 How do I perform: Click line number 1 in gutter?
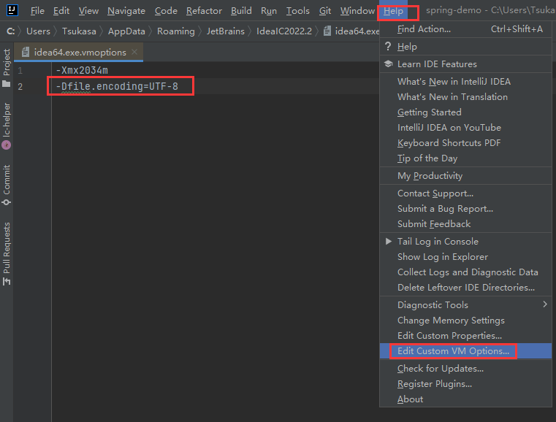tap(20, 71)
